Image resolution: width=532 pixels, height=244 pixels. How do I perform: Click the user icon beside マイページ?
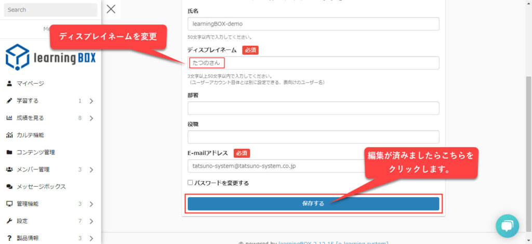[x=9, y=83]
